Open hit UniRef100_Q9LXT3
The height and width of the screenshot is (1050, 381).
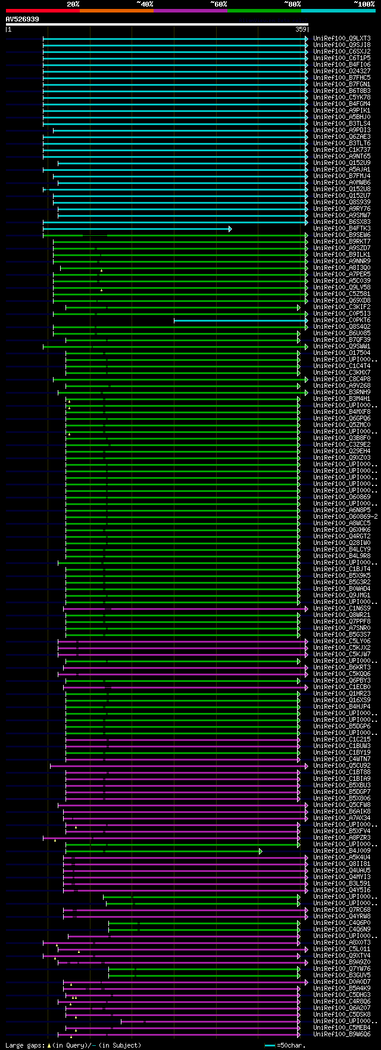click(342, 39)
